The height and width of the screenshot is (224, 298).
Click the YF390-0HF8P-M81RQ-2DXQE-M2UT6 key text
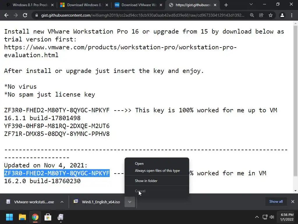(x=57, y=126)
